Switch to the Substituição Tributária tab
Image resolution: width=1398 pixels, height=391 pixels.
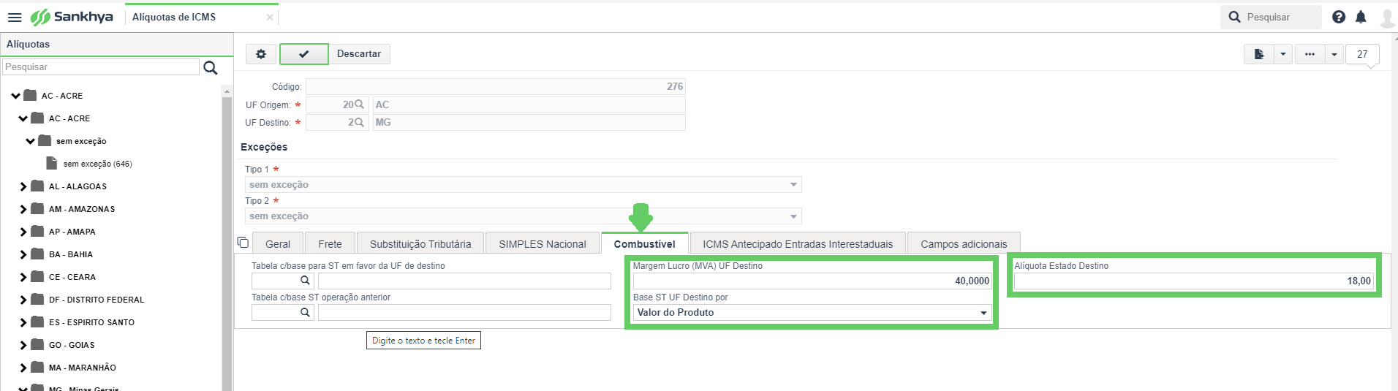click(420, 244)
